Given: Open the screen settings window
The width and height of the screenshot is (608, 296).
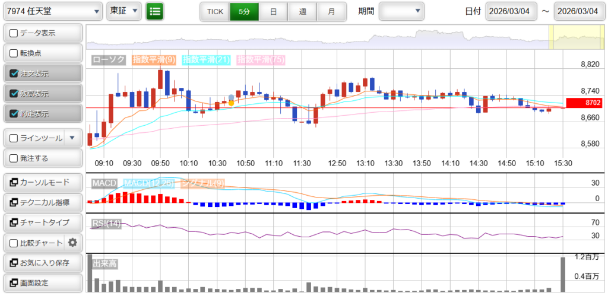Looking at the screenshot, I should click(x=42, y=283).
